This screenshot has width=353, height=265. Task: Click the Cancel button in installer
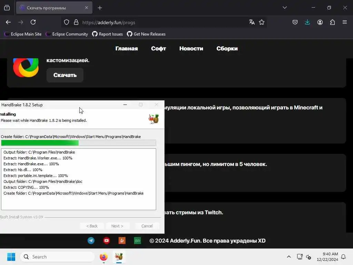pyautogui.click(x=147, y=226)
